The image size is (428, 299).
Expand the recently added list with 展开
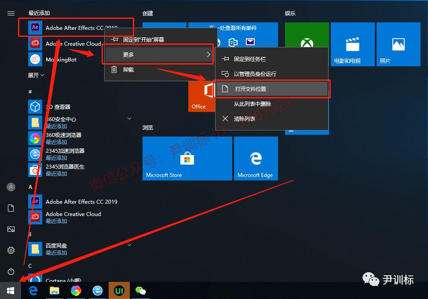click(36, 75)
